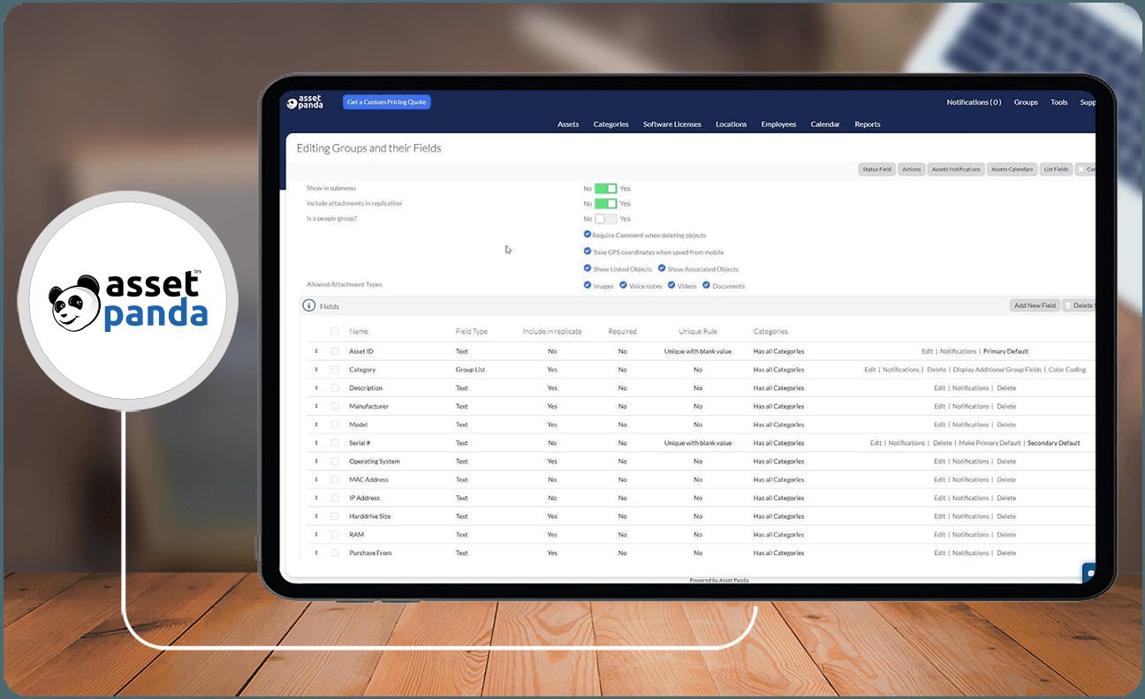Click the reorder handle for Operating System row
This screenshot has width=1145, height=699.
316,462
